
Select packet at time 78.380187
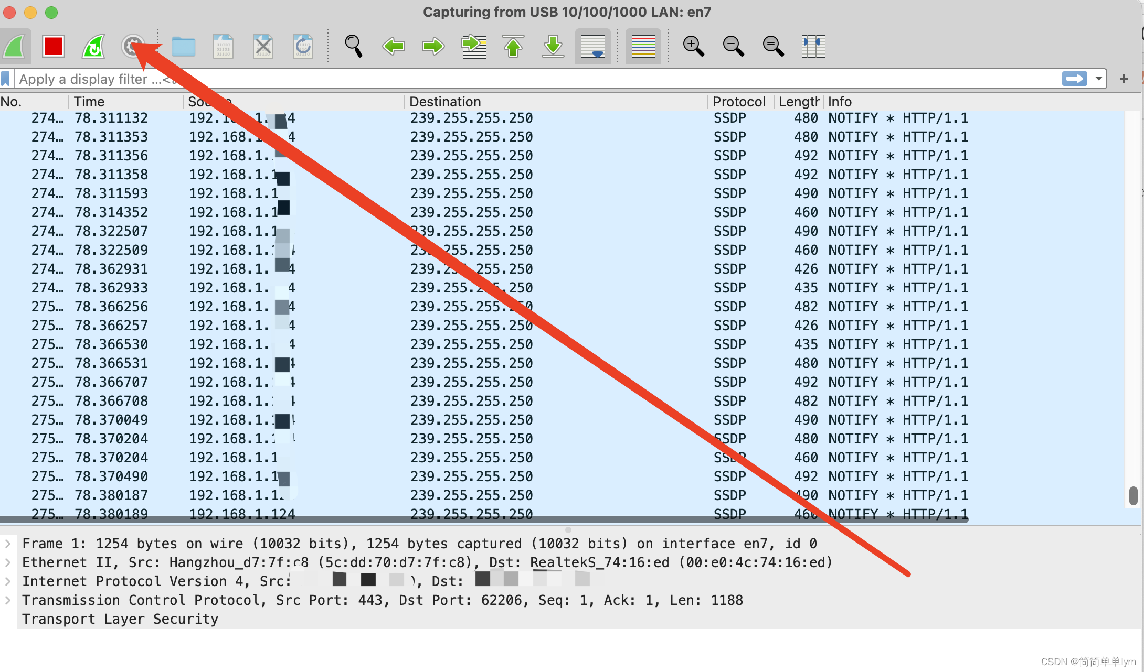click(x=562, y=495)
